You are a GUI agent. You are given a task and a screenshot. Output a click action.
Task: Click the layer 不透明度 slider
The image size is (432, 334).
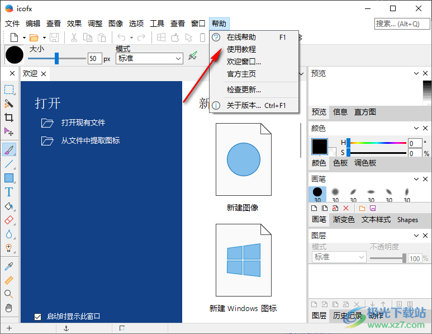tap(388, 258)
